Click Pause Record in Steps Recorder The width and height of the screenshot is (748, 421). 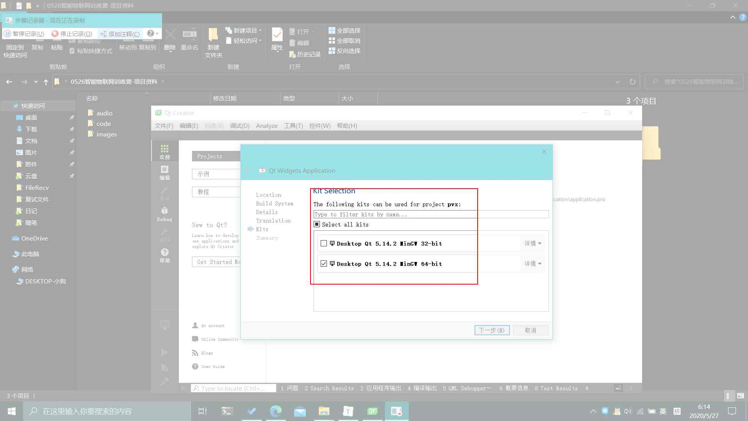(24, 34)
